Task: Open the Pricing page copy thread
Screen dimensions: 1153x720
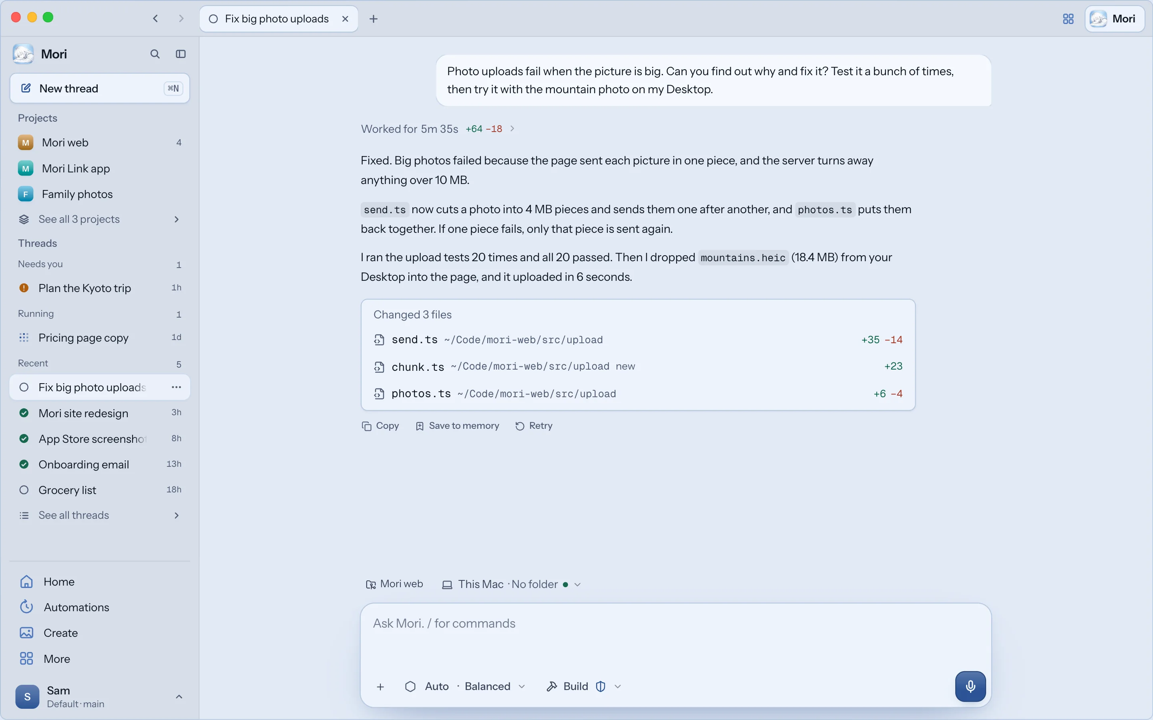Action: 100,337
